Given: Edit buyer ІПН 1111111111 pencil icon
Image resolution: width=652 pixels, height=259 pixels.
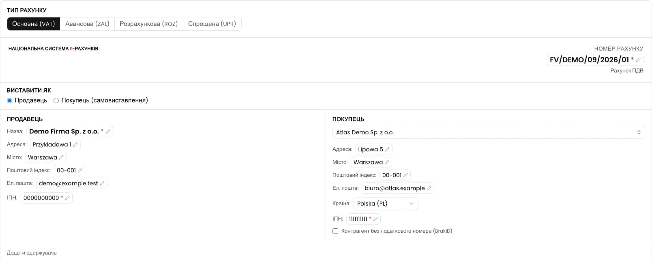Looking at the screenshot, I should click(x=375, y=219).
